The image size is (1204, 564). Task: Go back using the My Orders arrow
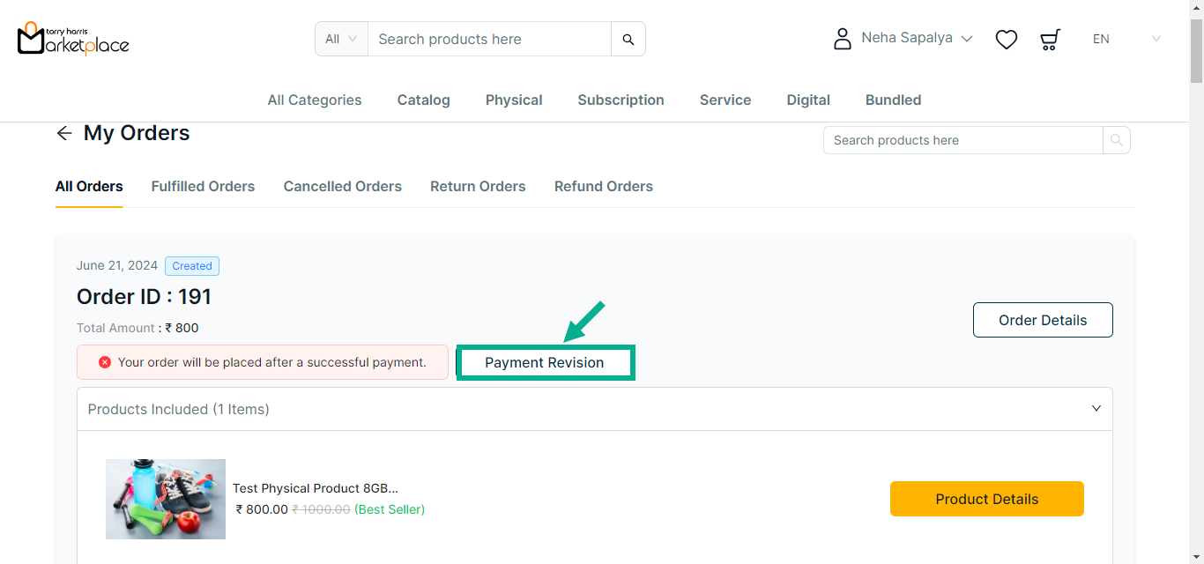(x=64, y=133)
